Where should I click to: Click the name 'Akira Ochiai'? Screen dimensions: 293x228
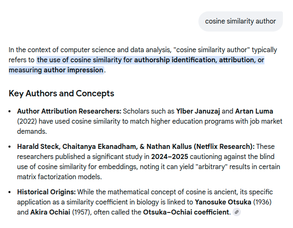(50, 212)
